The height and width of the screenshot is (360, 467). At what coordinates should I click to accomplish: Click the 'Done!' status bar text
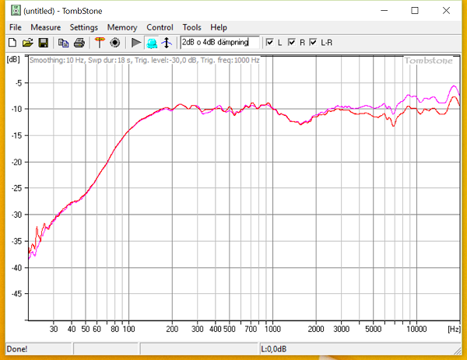coord(17,348)
